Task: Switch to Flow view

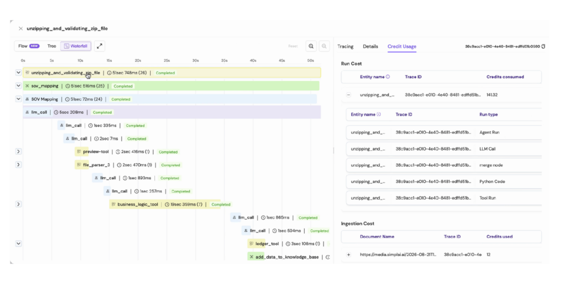Action: [x=29, y=46]
